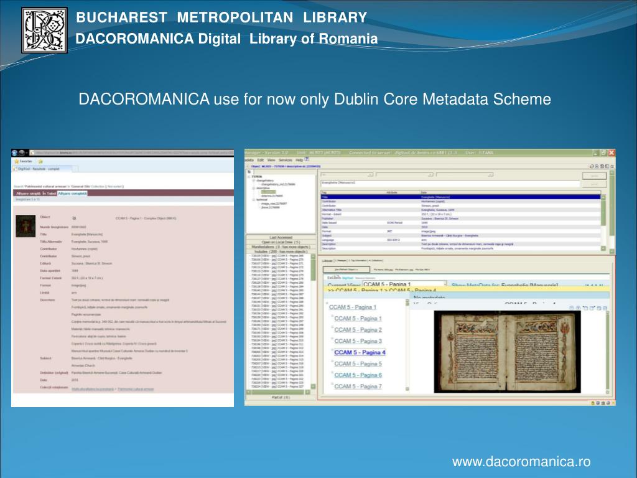Screen dimensions: 637x478
Task: Click the Refresh Object button
Action: 346,269
